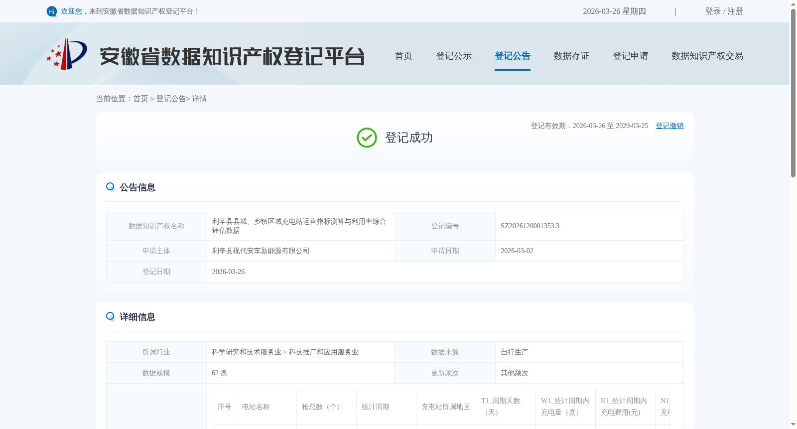Viewport: 797px width, 429px height.
Task: Click the 登记有效期 date range text
Action: tap(589, 126)
